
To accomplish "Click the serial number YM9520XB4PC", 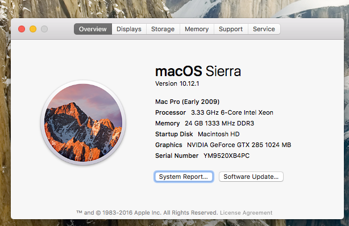I will click(227, 156).
